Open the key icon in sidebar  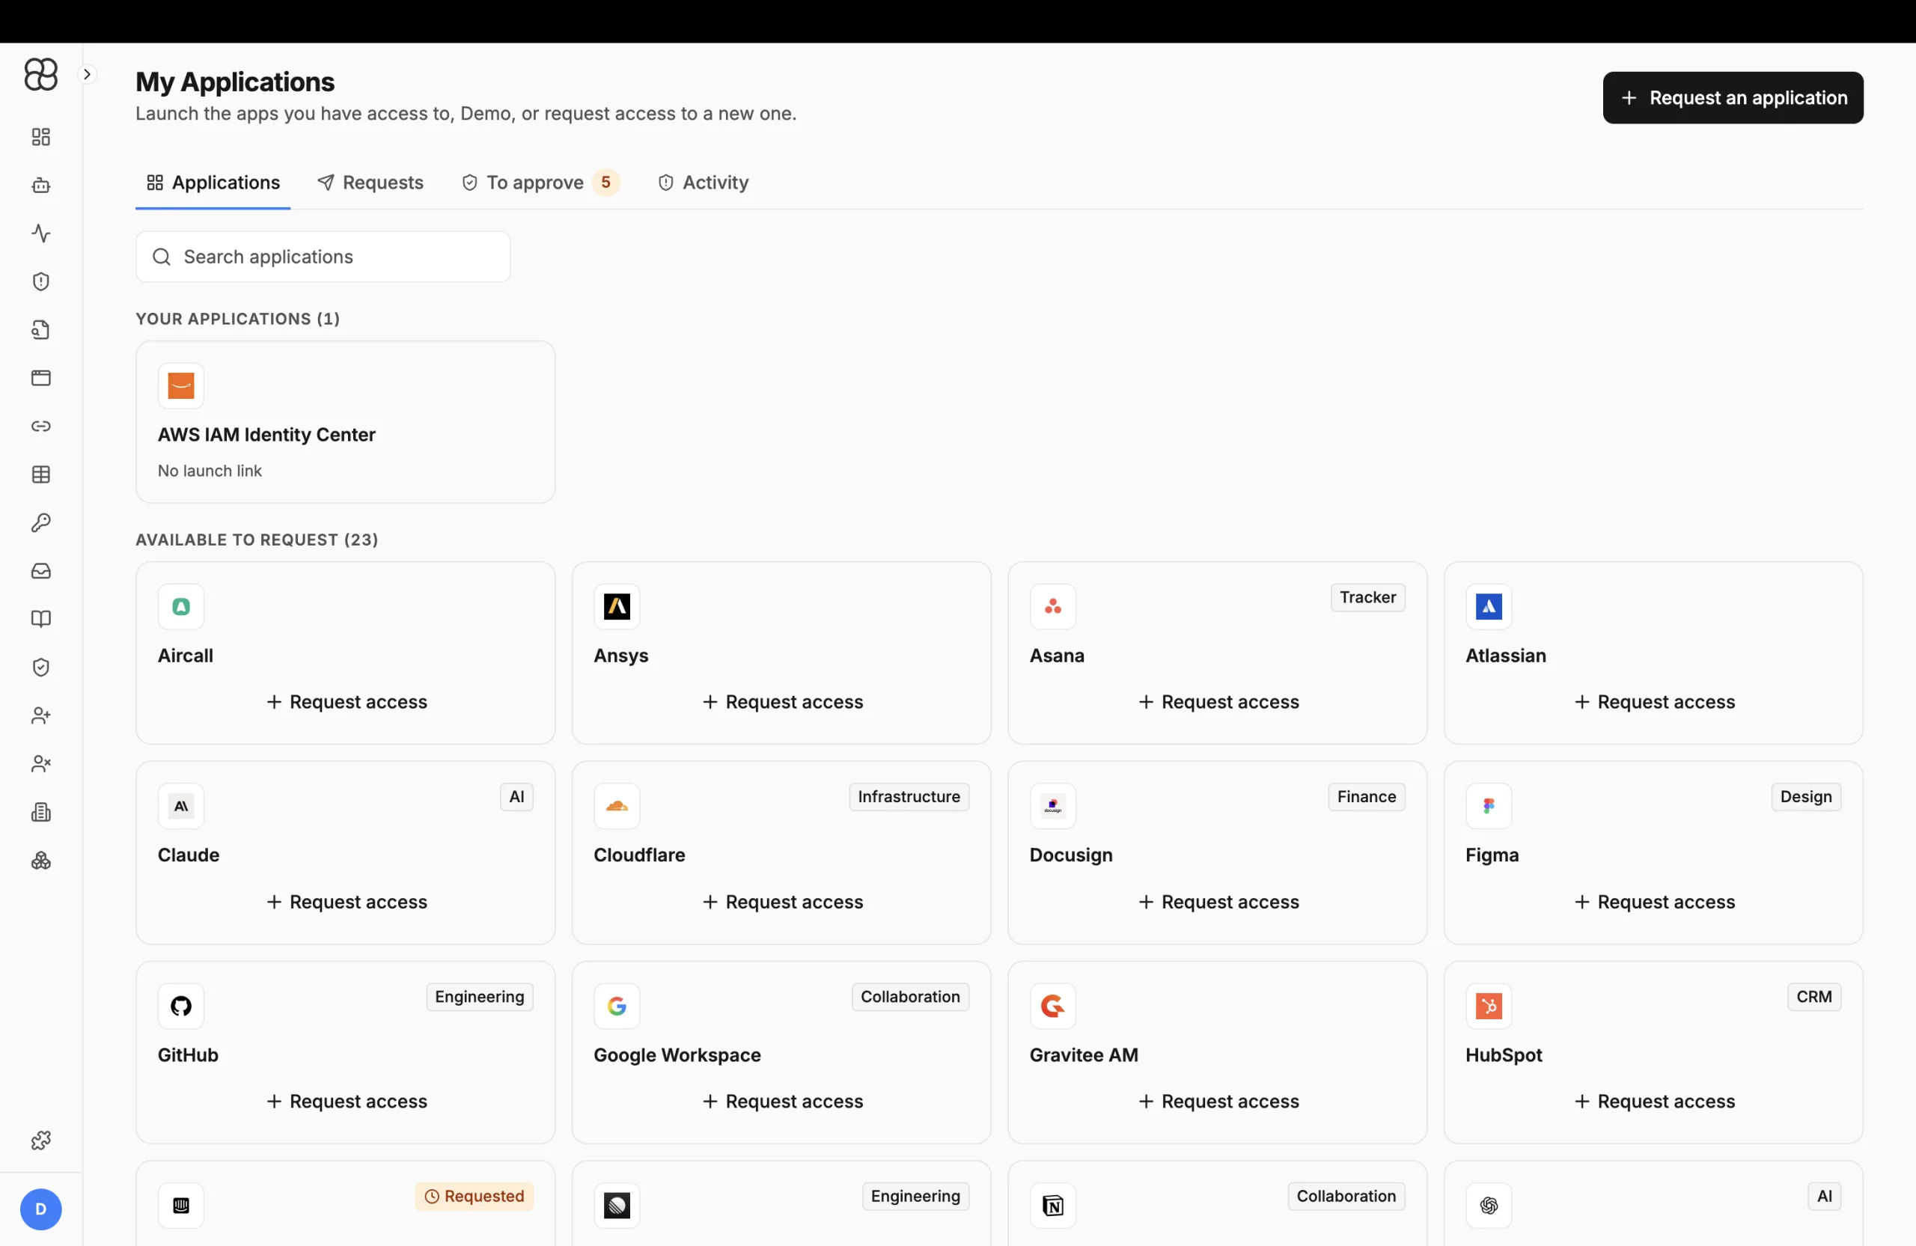(41, 522)
